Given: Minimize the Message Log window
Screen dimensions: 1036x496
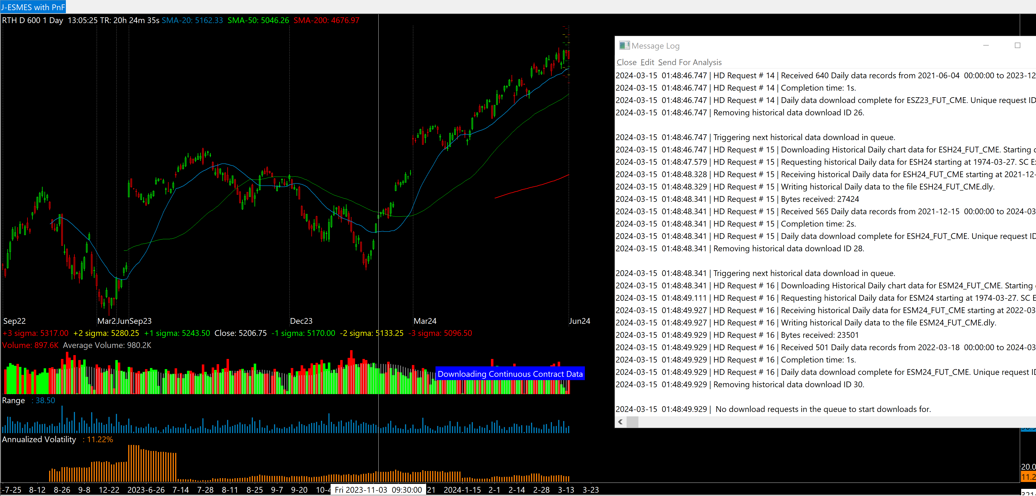Looking at the screenshot, I should (x=986, y=46).
